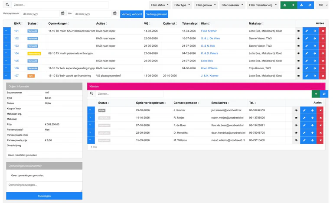Sort by Makelaar column header
333x203 pixels.
[256, 23]
